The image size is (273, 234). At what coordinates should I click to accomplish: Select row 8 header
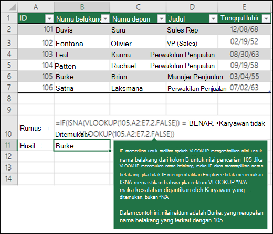9,99
